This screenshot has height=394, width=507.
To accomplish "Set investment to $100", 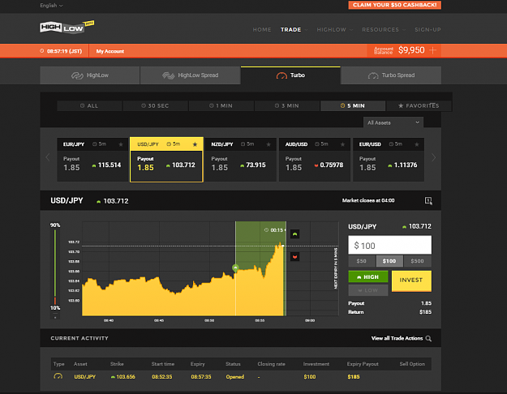I will [x=389, y=261].
